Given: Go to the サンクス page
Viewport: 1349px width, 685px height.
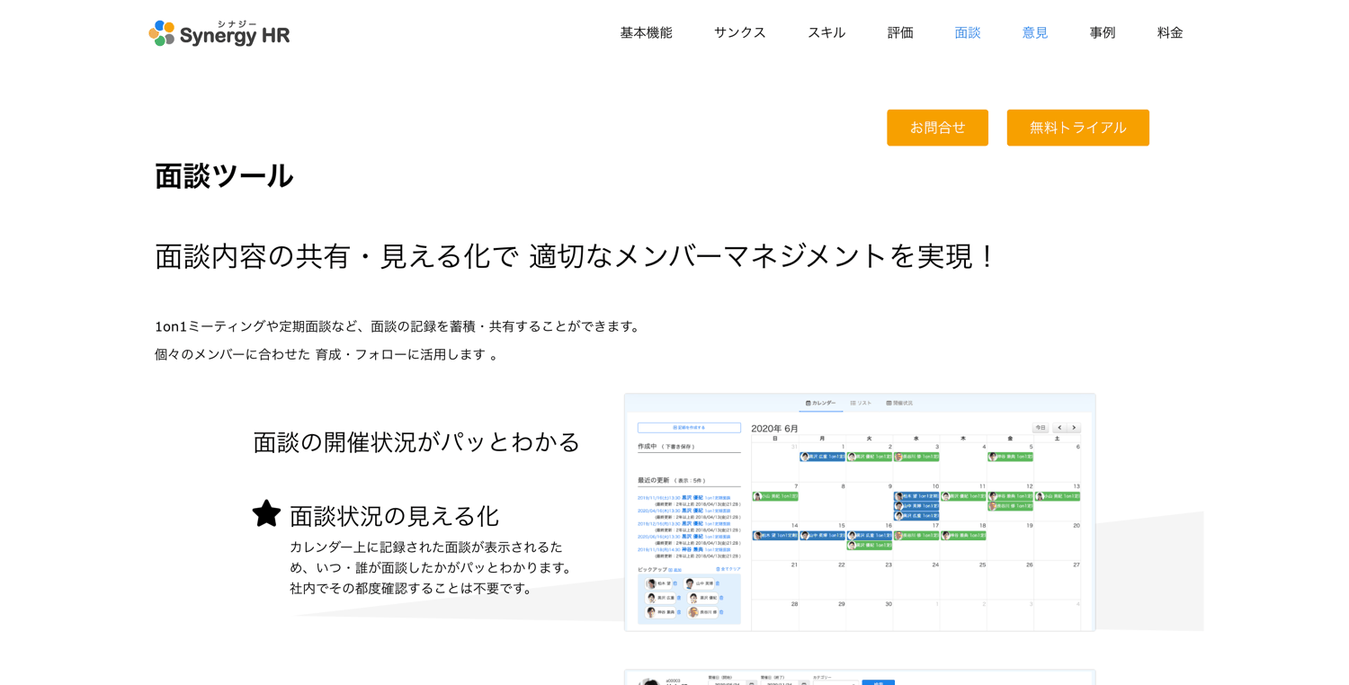Looking at the screenshot, I should click(x=739, y=32).
